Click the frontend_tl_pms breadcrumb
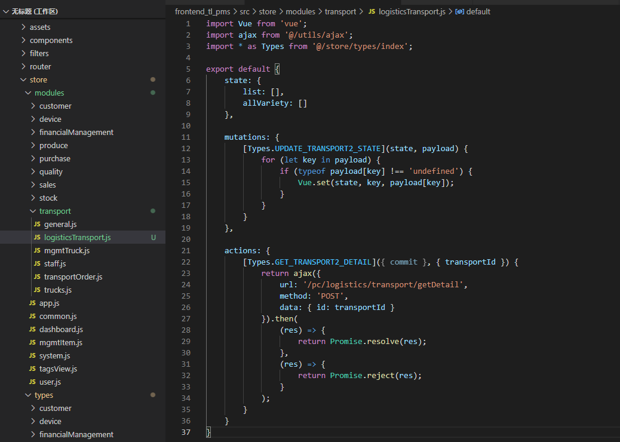The image size is (620, 442). click(204, 11)
